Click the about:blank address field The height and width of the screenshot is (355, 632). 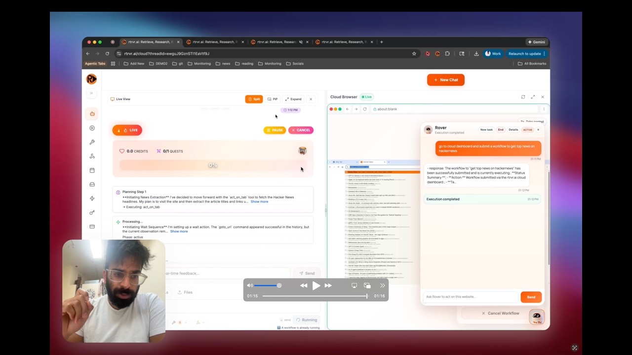(454, 109)
